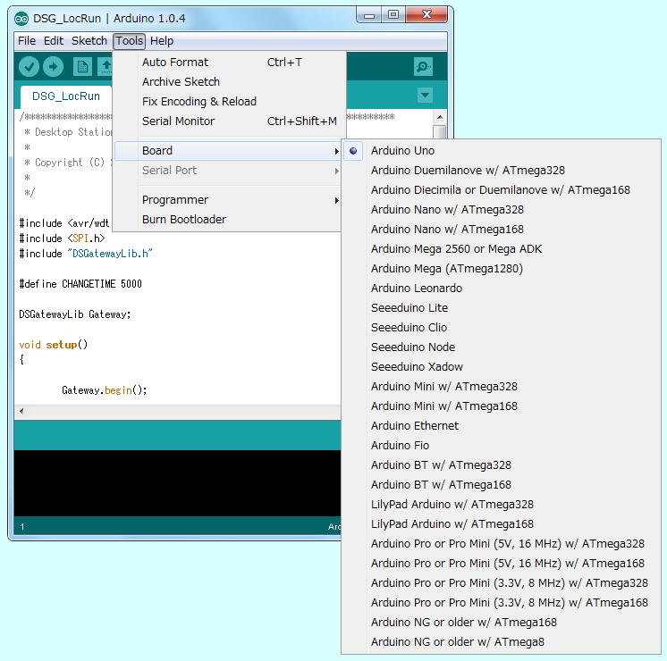This screenshot has height=661, width=667.
Task: Select Pro Mini (3.3V, 8 MHz) w/ ATmega328
Action: (501, 582)
